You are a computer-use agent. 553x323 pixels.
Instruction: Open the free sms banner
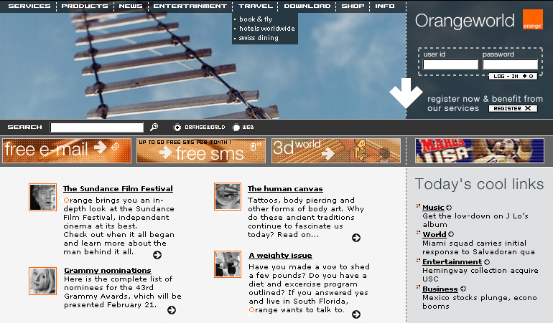pyautogui.click(x=201, y=150)
